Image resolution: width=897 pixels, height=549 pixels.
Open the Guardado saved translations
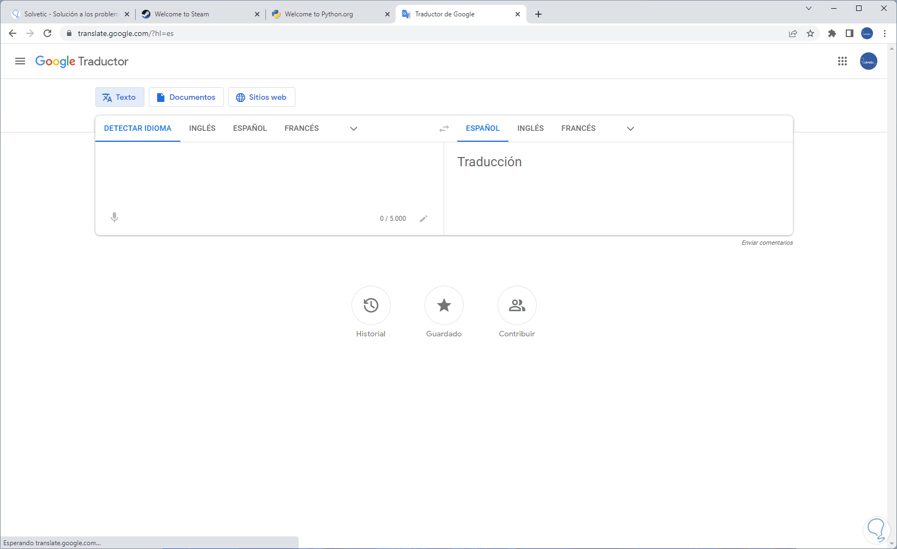444,312
